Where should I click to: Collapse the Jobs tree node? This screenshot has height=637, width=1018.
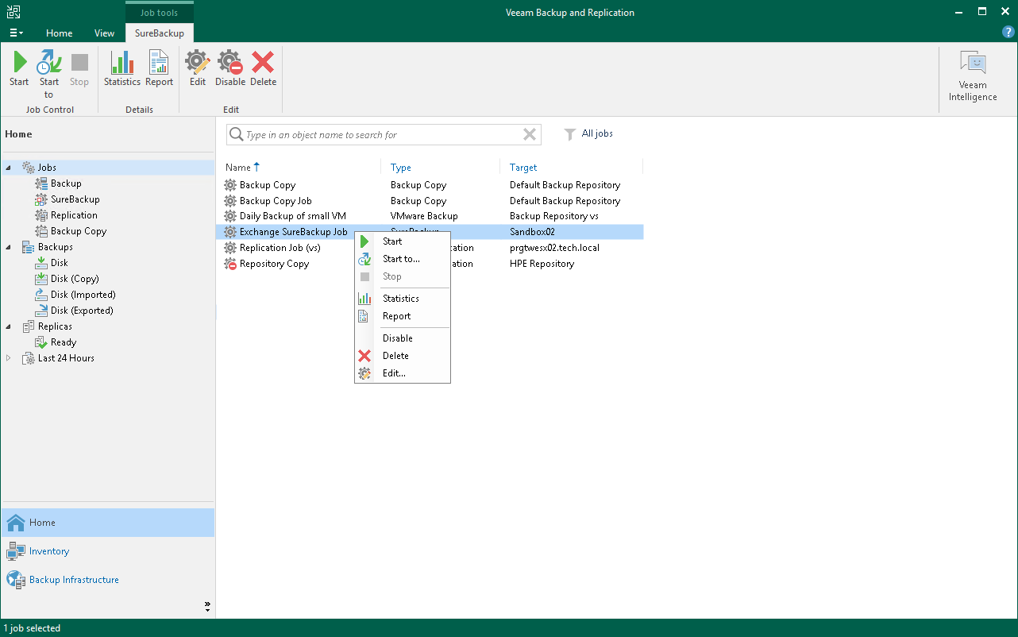(x=7, y=167)
